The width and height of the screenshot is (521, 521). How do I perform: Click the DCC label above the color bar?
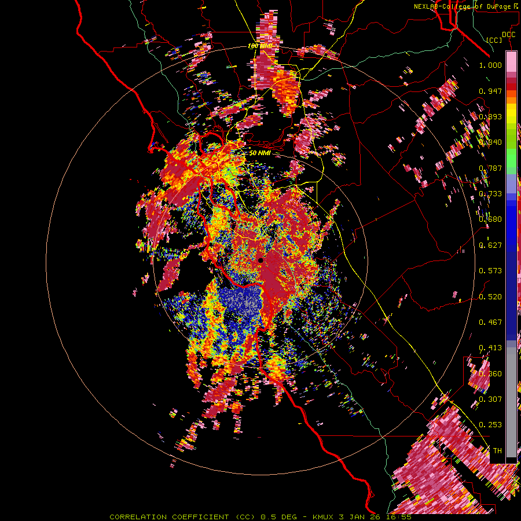(x=508, y=35)
